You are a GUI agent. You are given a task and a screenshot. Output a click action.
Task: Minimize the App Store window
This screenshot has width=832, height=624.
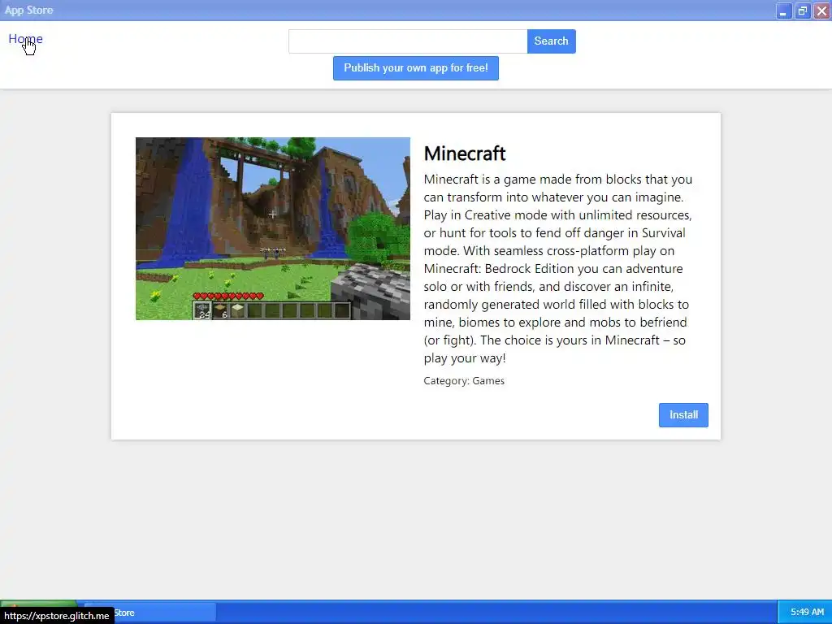click(784, 11)
